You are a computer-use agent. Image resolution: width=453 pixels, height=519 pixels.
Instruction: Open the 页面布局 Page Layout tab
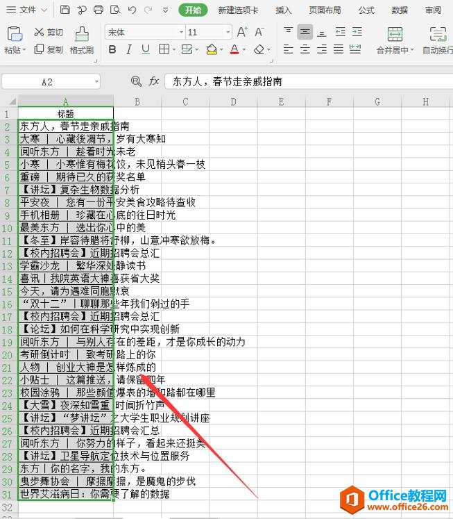325,10
